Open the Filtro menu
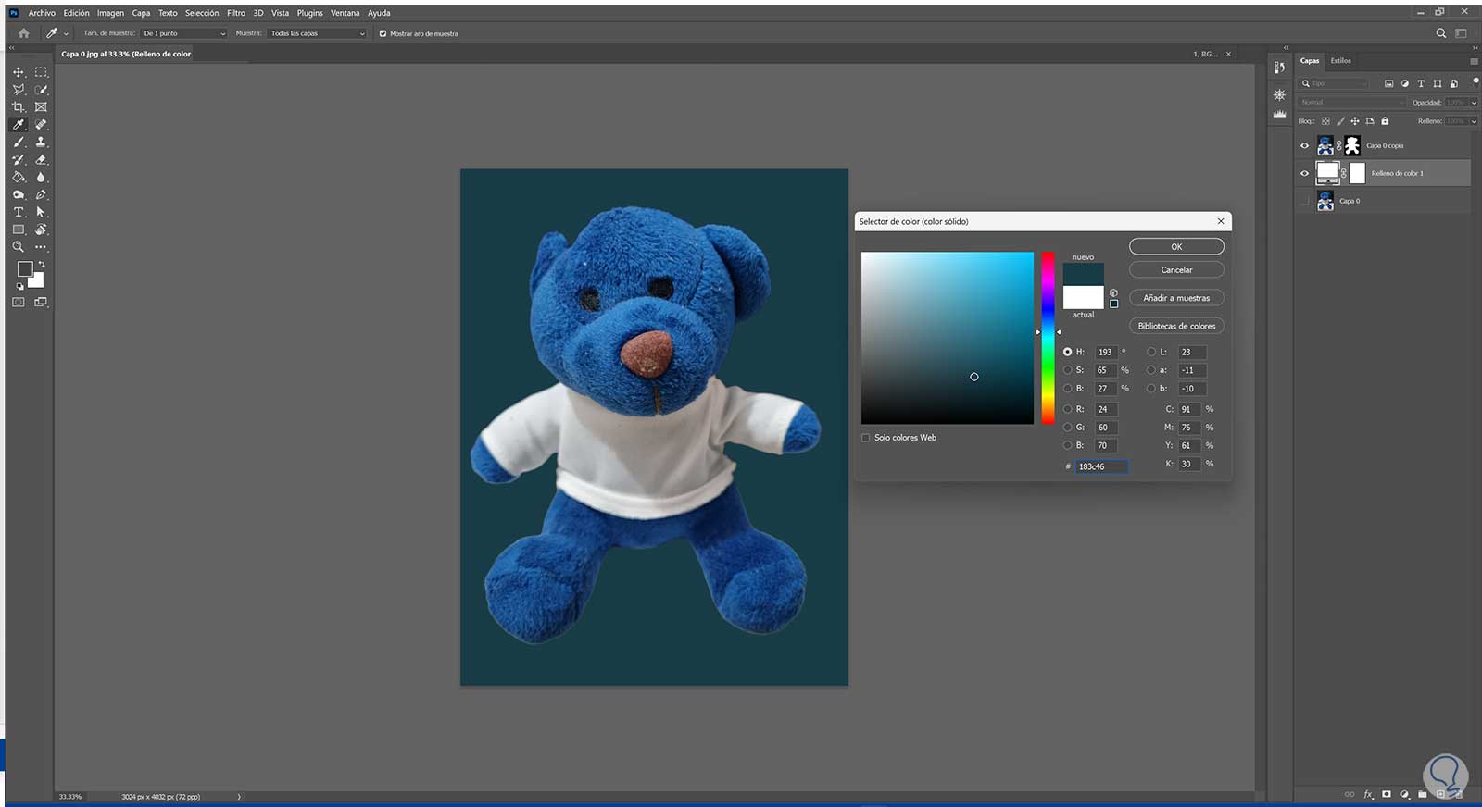Screen dimensions: 1482x807 pyautogui.click(x=236, y=13)
